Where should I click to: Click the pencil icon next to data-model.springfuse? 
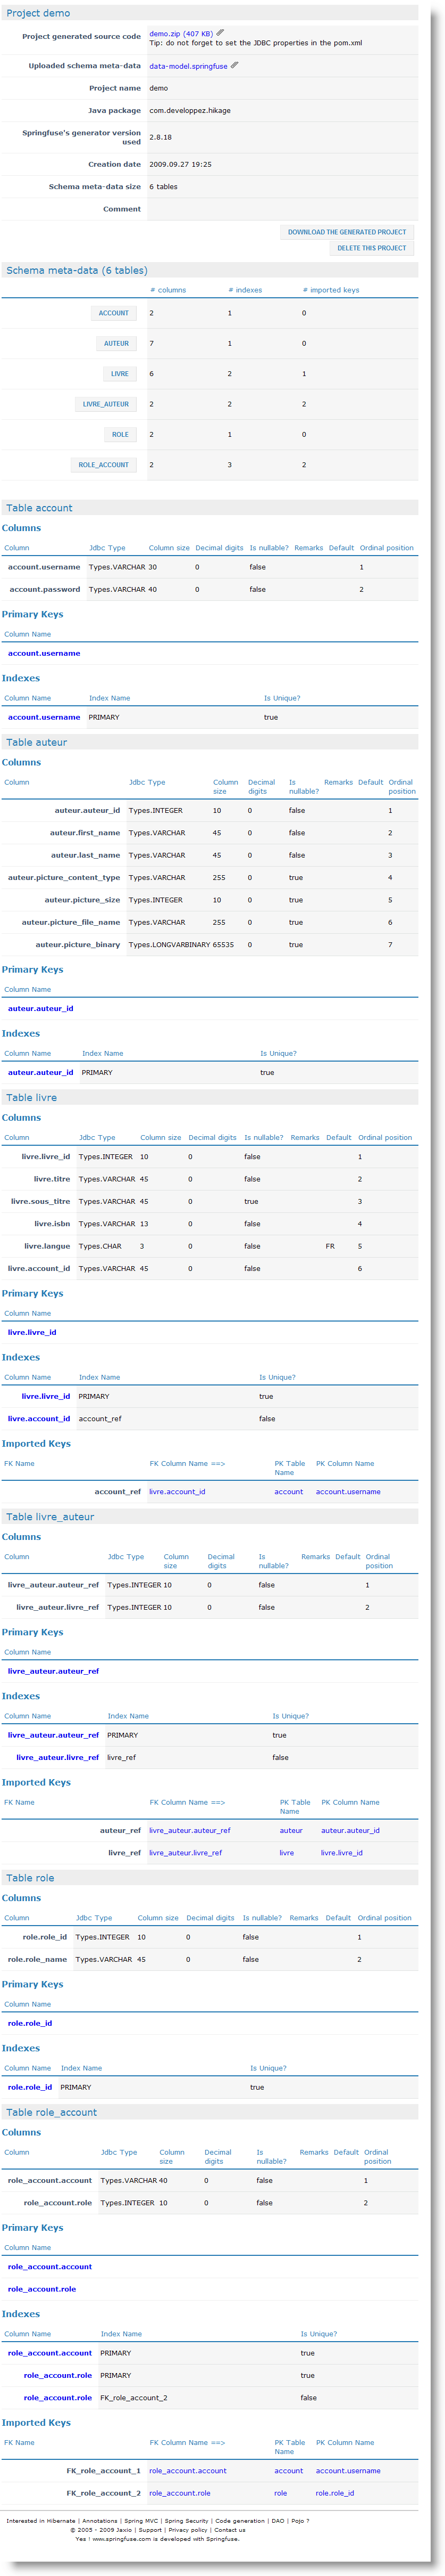pyautogui.click(x=234, y=66)
